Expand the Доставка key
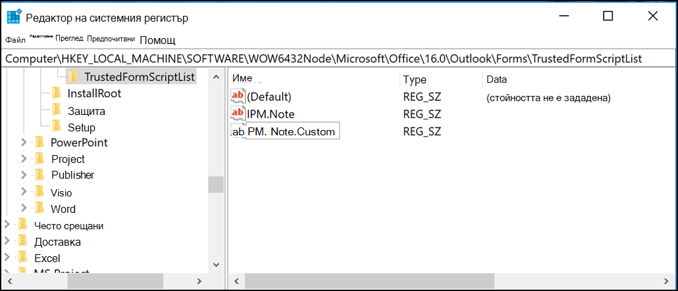This screenshot has height=291, width=678. tap(7, 242)
